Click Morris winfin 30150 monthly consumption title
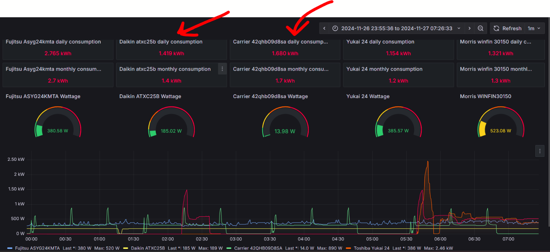 click(x=496, y=69)
